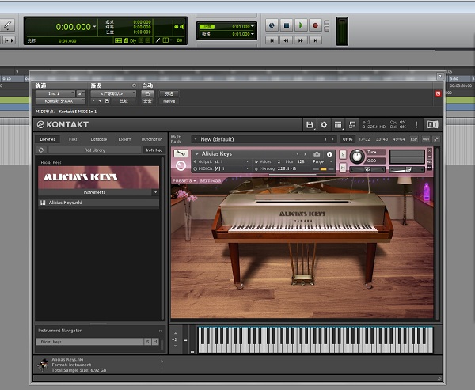Adjust the Tune knob
Viewport: 475px width, 390px height.
357,157
